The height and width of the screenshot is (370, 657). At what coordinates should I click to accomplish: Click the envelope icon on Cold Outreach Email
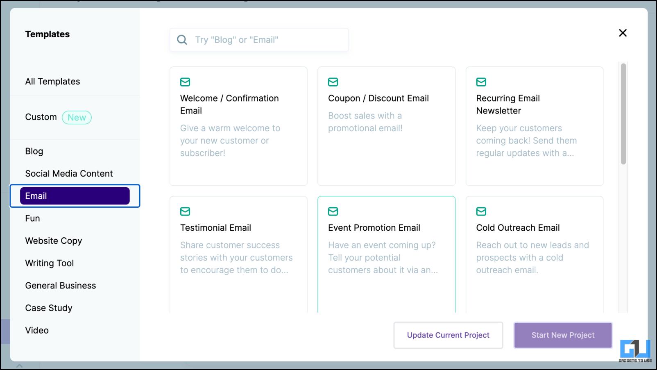tap(481, 211)
